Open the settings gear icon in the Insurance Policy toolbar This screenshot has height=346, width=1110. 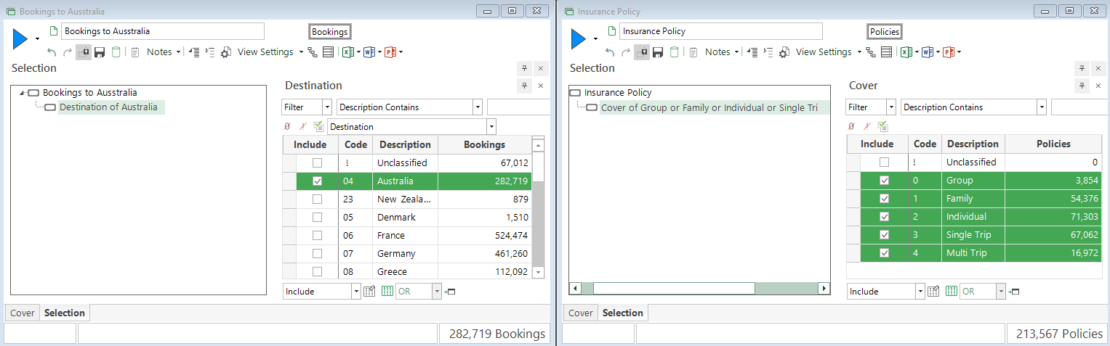(x=784, y=52)
